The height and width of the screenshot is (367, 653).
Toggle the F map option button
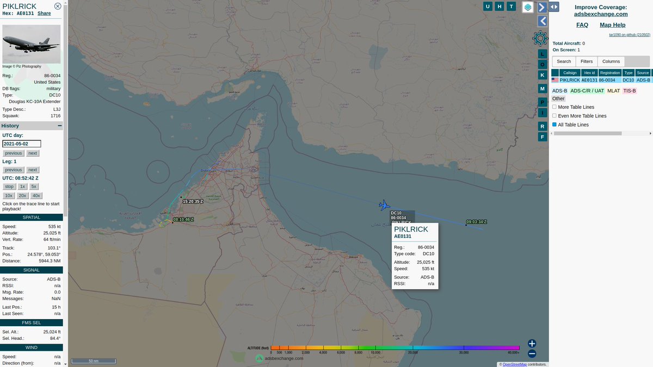click(x=542, y=137)
